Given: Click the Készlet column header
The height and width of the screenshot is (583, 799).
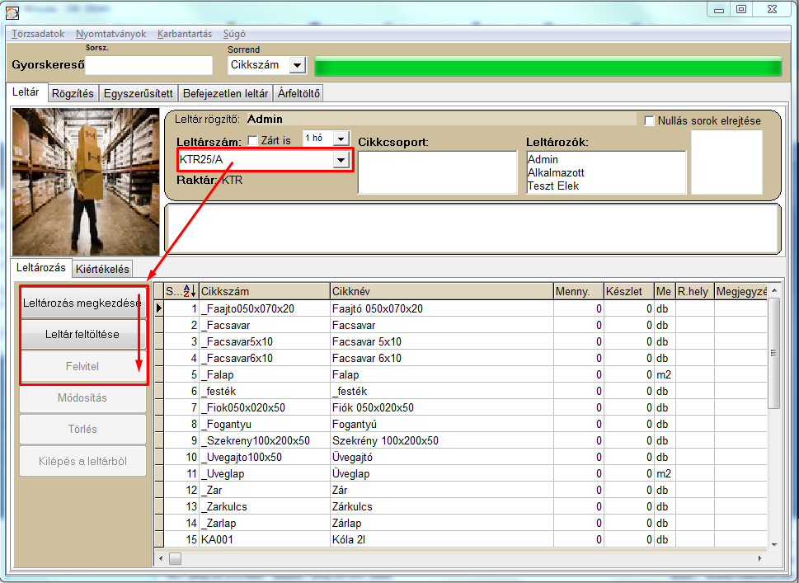Looking at the screenshot, I should tap(629, 291).
